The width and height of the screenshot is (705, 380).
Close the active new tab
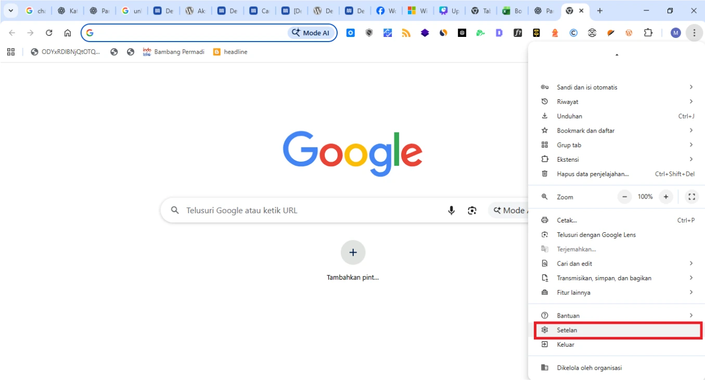pyautogui.click(x=582, y=10)
